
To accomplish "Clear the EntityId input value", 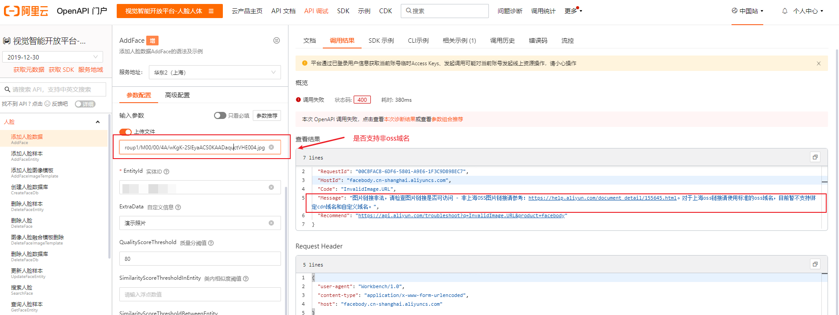I will coord(271,187).
